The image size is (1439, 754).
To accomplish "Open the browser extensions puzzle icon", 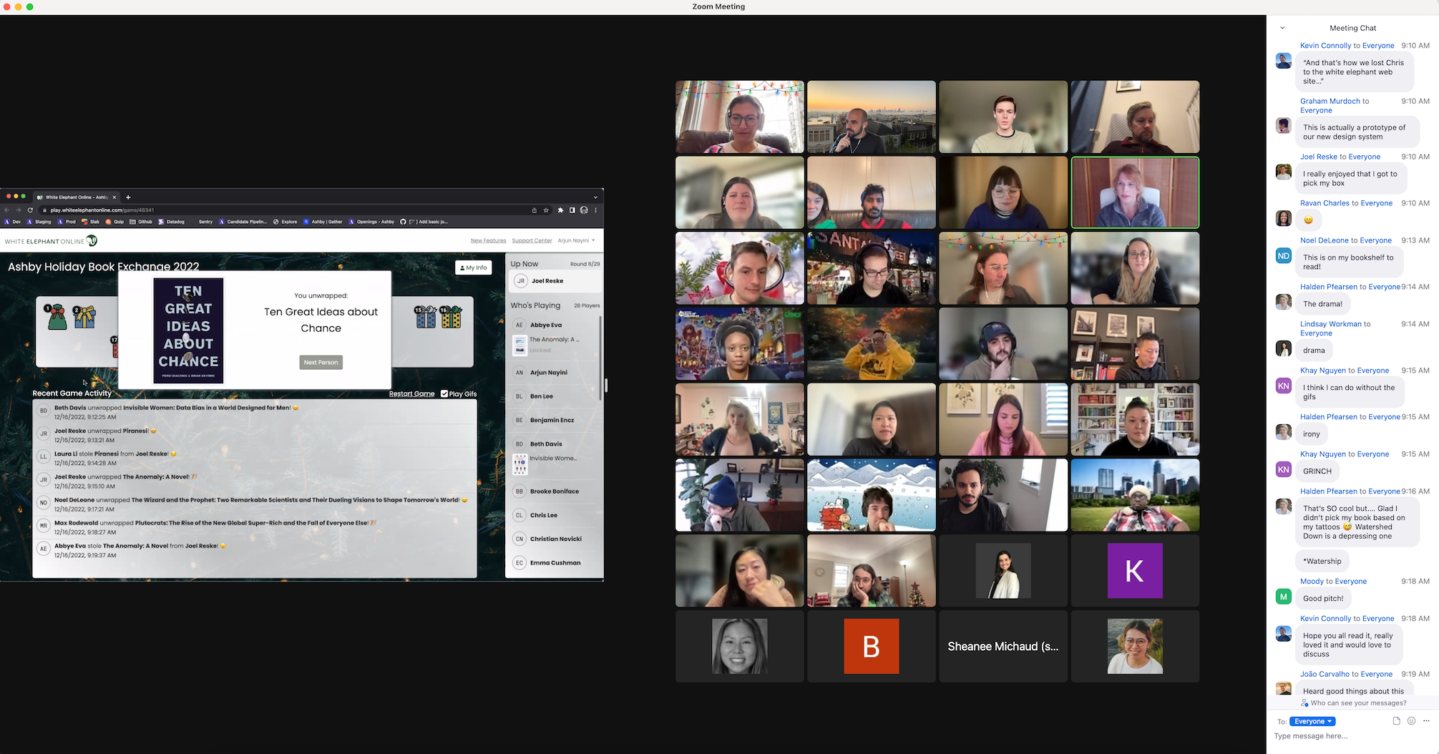I will tap(560, 210).
